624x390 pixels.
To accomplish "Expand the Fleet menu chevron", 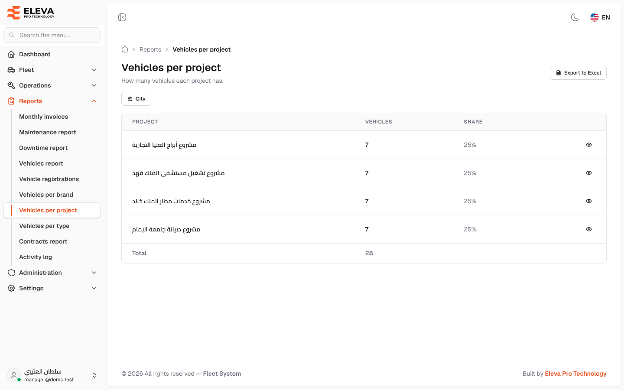I will (94, 70).
